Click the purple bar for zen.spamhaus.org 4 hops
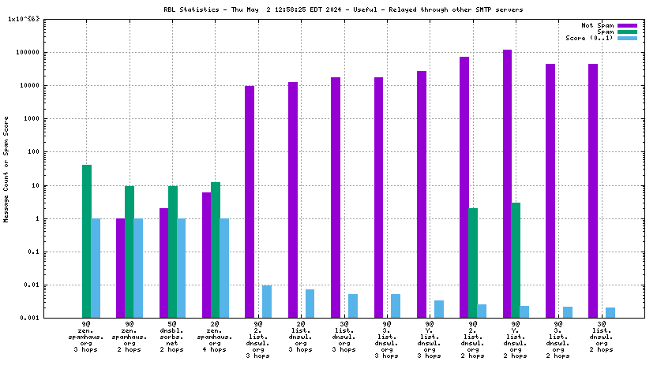The height and width of the screenshot is (369, 657). (206, 255)
